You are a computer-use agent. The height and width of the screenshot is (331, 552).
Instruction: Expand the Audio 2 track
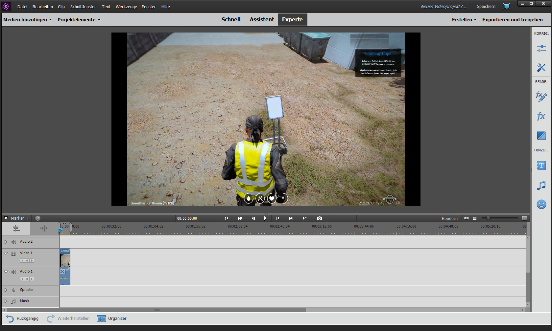click(x=6, y=242)
